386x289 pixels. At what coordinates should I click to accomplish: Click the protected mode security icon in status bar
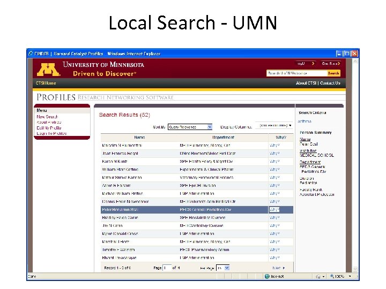click(x=318, y=277)
